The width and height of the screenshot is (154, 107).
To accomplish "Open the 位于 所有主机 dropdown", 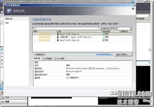I will tap(121, 28).
